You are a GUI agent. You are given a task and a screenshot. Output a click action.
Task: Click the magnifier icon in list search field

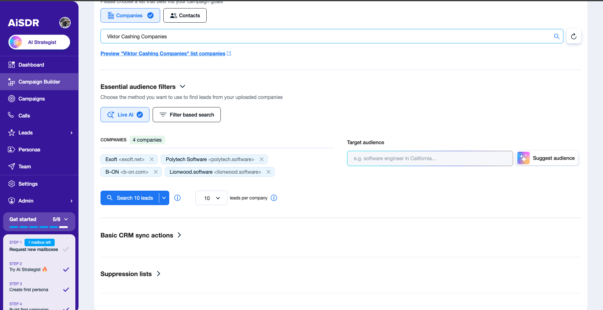click(x=557, y=36)
